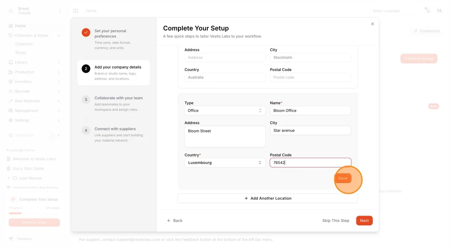Click Continue Setup button on the home page
450x249 pixels.
419,59
